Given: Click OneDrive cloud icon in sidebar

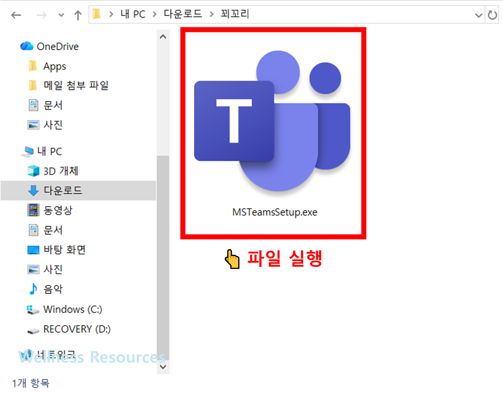Looking at the screenshot, I should 26,46.
